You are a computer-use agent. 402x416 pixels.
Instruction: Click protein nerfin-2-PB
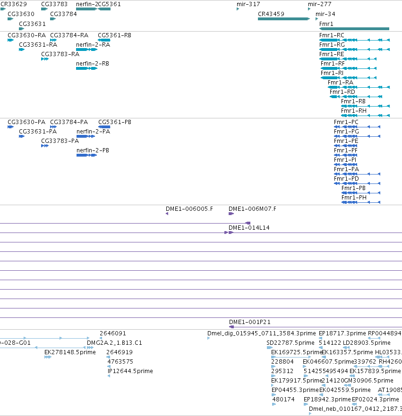(86, 155)
